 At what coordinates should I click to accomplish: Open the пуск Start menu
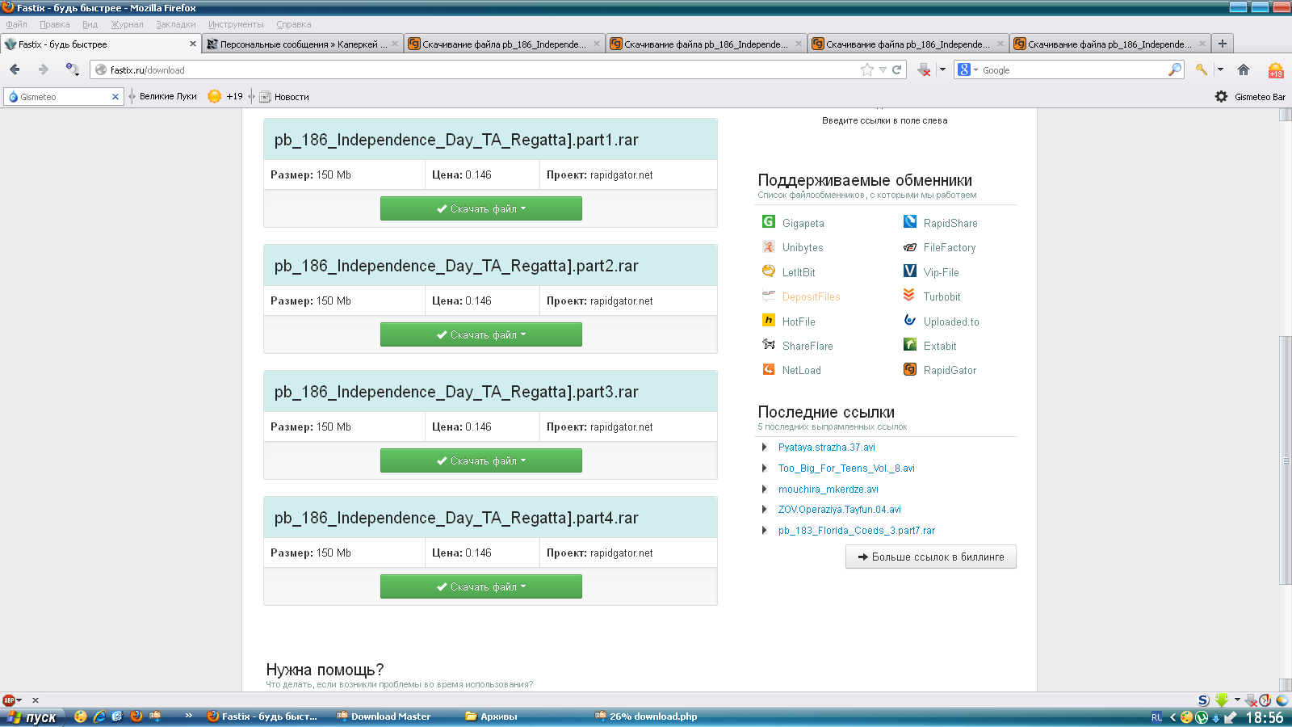[x=32, y=717]
